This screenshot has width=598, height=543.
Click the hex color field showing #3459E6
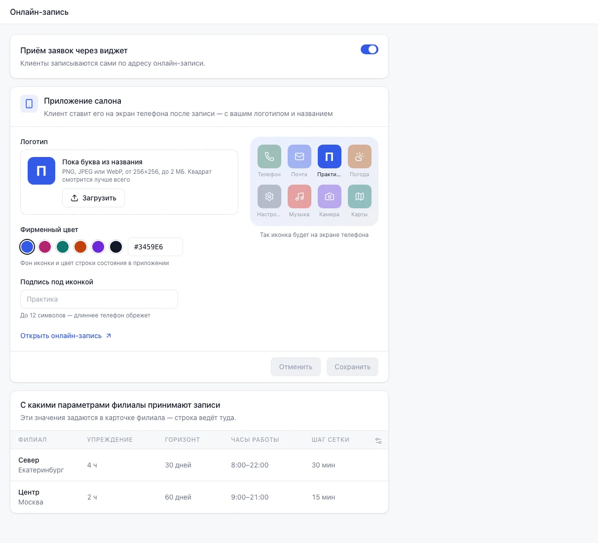(155, 247)
